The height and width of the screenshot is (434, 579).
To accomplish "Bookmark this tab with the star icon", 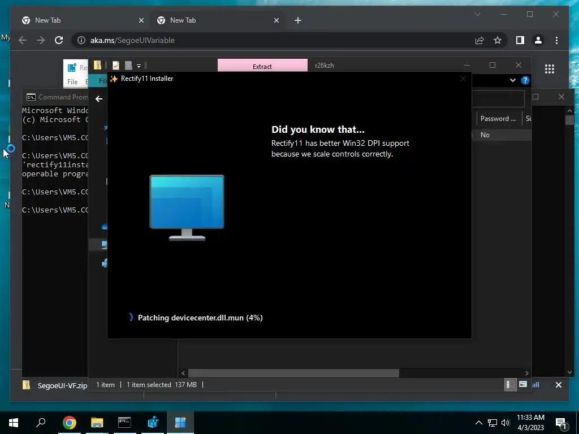I will pyautogui.click(x=498, y=40).
